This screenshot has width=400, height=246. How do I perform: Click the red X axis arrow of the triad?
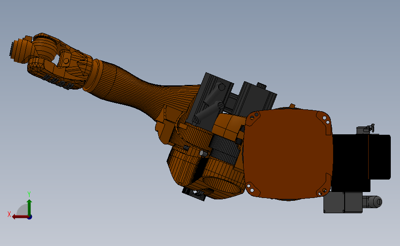tap(20, 217)
